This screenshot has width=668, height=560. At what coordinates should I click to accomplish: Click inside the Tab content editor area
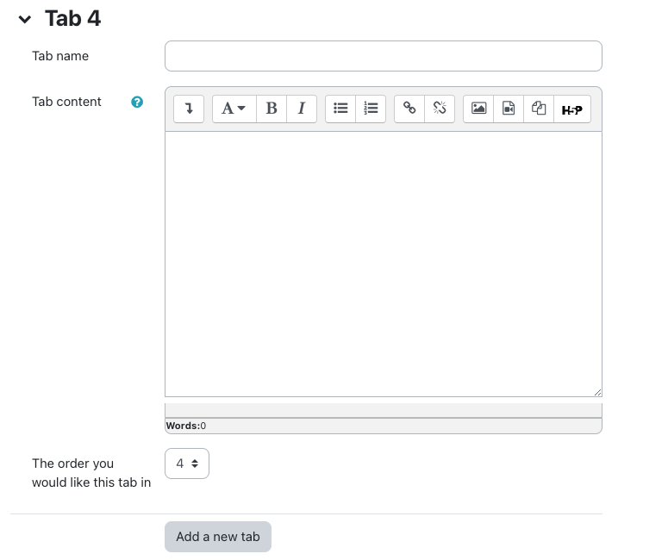click(x=383, y=263)
